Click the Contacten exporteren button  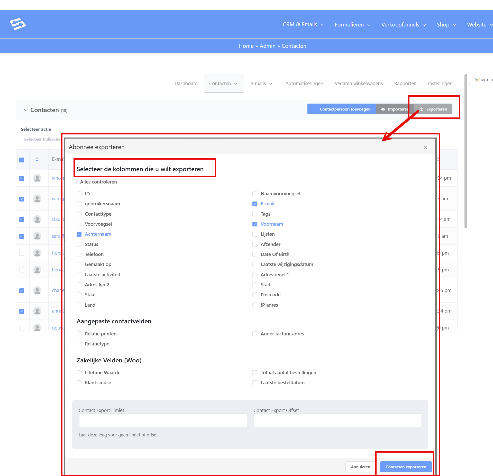(406, 467)
